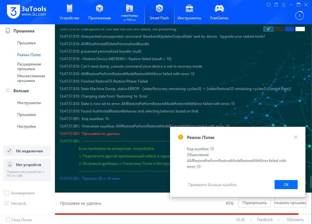Viewport: 312px width, 224px height.
Task: Select the dark gray log theme swatch
Action: (279, 29)
